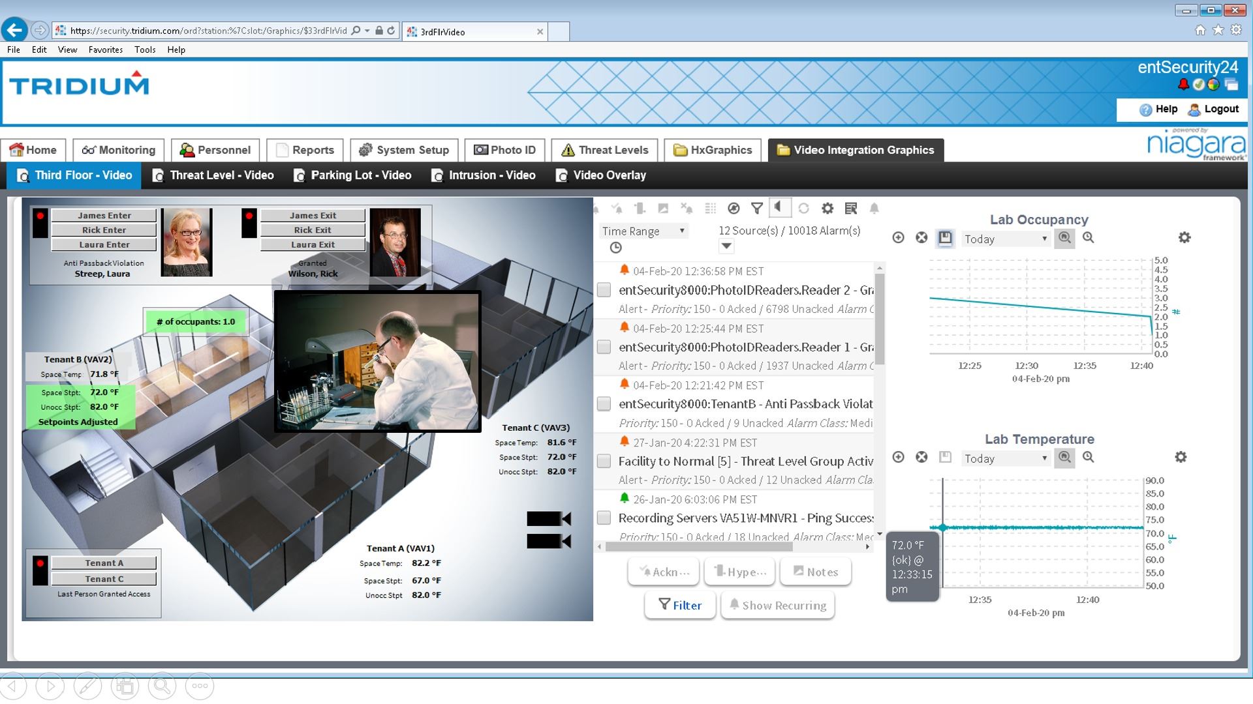Image resolution: width=1253 pixels, height=704 pixels.
Task: Click the clear X icon on Lab Temperature chart
Action: (921, 458)
